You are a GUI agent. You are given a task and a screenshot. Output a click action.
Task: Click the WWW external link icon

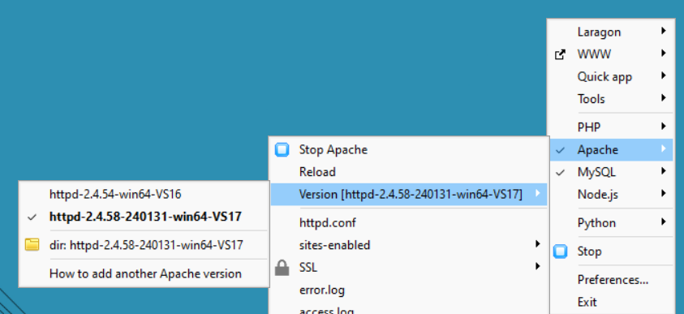tap(560, 54)
